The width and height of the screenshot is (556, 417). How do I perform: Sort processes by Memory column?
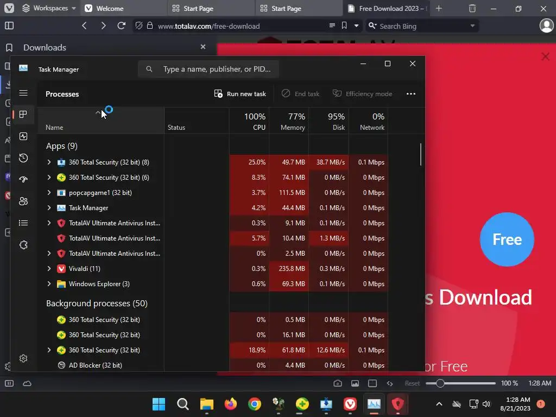tap(289, 121)
